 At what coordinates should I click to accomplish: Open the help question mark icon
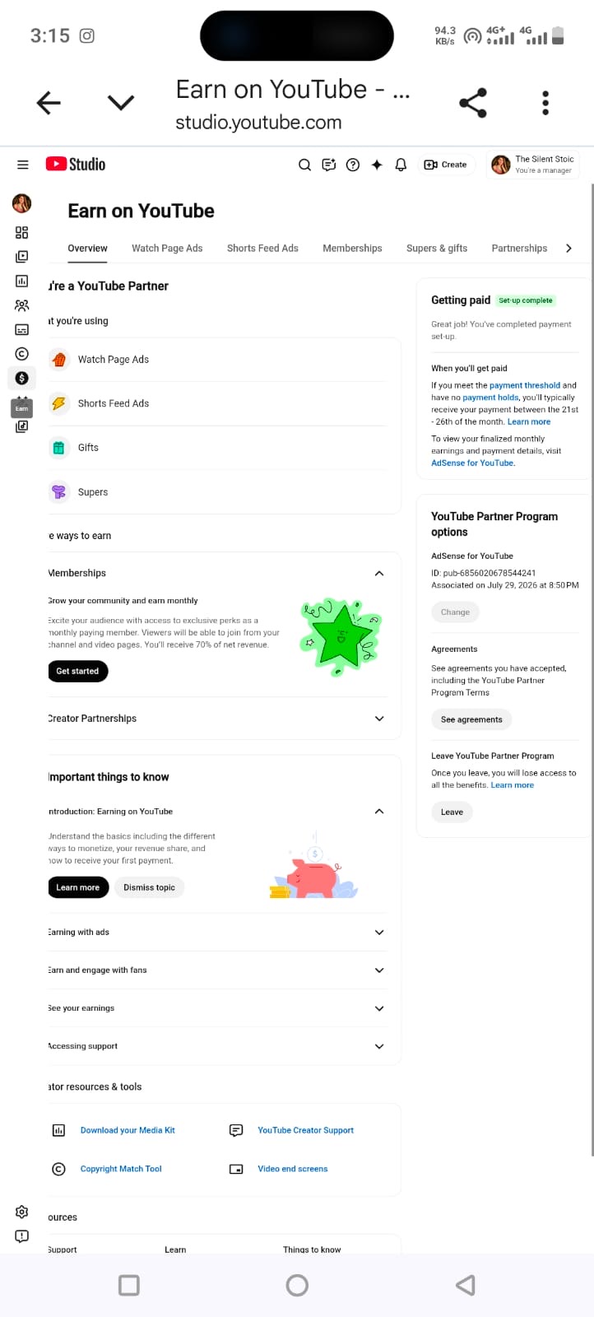[353, 165]
